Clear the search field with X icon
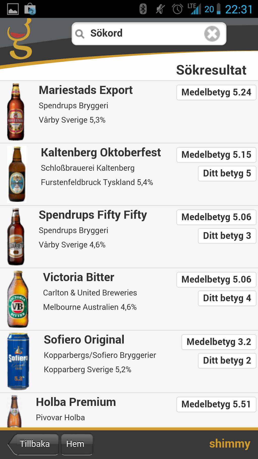Image resolution: width=258 pixels, height=459 pixels. pyautogui.click(x=212, y=34)
